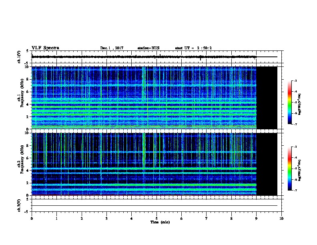Click the ch.2 spectrogram color scale bar
Screen dimensions: 317x245
tap(289, 169)
